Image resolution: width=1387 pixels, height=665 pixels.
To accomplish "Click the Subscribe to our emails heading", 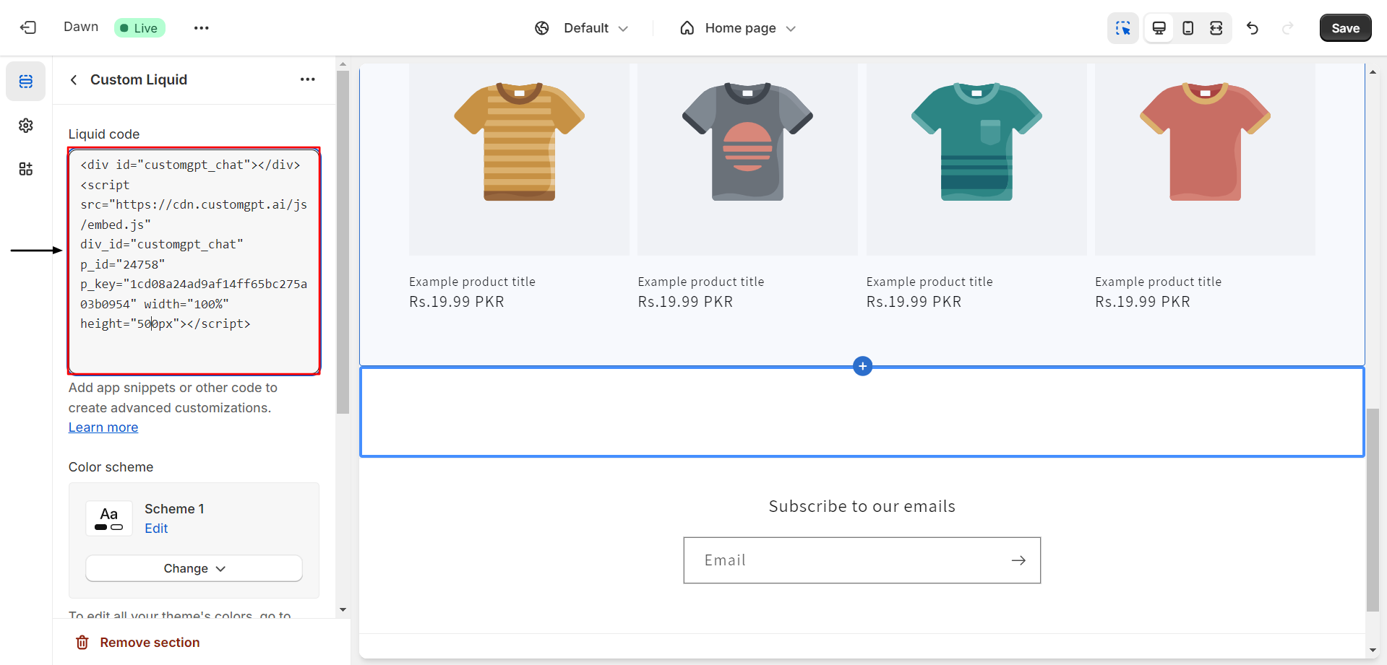I will click(x=862, y=506).
